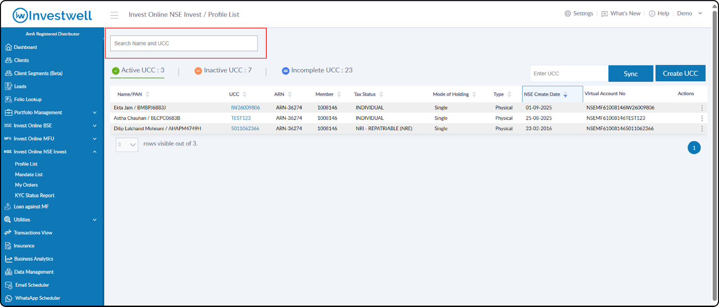Open Leads in sidebar

point(16,86)
